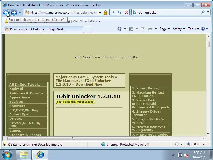Open the Web Slice Gallery link

85,21
